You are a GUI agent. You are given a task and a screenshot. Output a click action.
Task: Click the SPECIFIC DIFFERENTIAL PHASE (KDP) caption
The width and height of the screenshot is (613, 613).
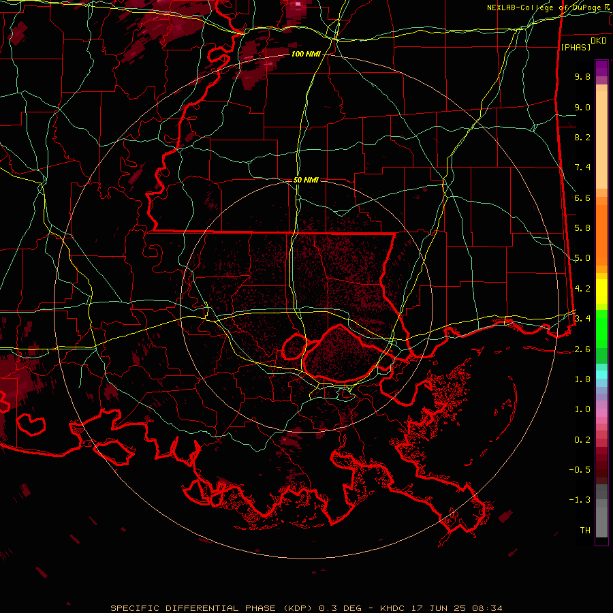pos(213,608)
